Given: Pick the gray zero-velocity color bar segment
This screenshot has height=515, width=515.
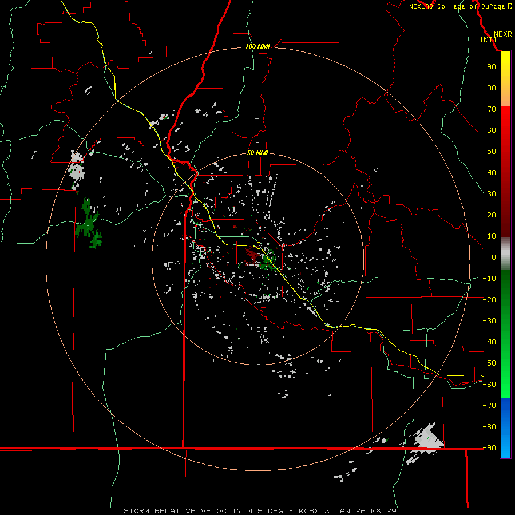Looking at the screenshot, I should 505,253.
